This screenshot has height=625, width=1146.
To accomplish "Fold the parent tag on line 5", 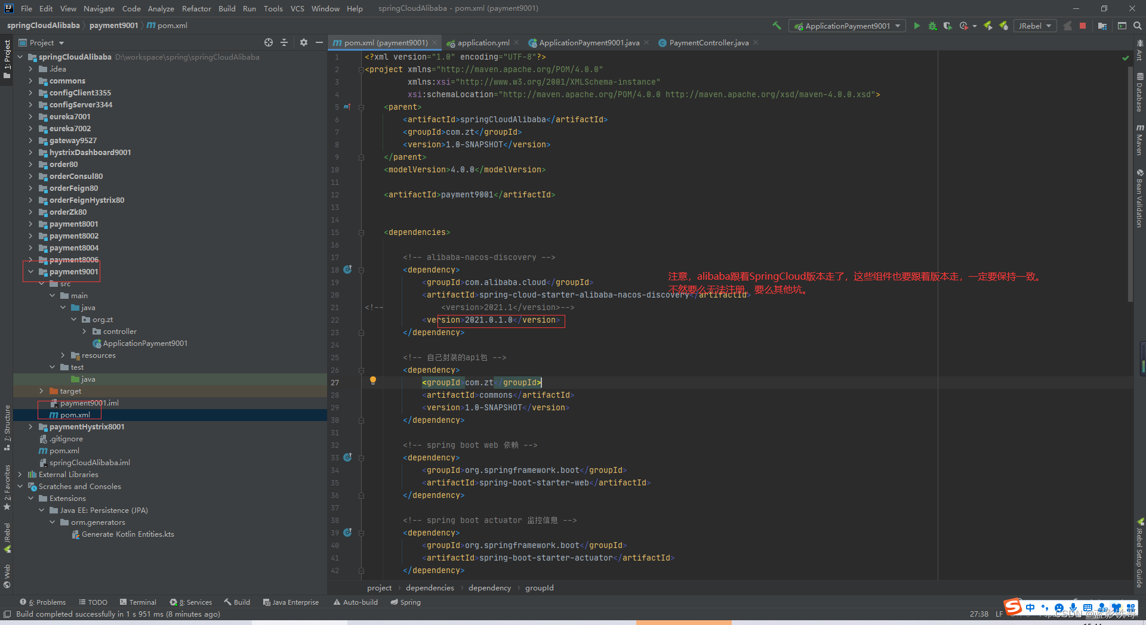I will pos(361,107).
